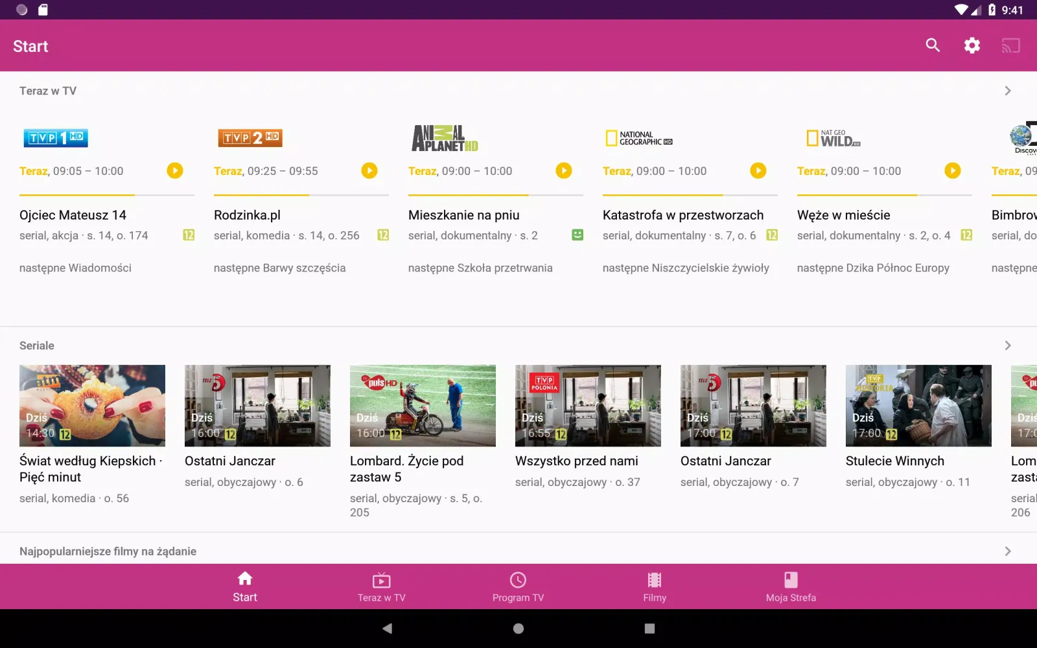Play Katastrofa w przestworzach on National Geographic
The height and width of the screenshot is (648, 1037).
pos(758,170)
